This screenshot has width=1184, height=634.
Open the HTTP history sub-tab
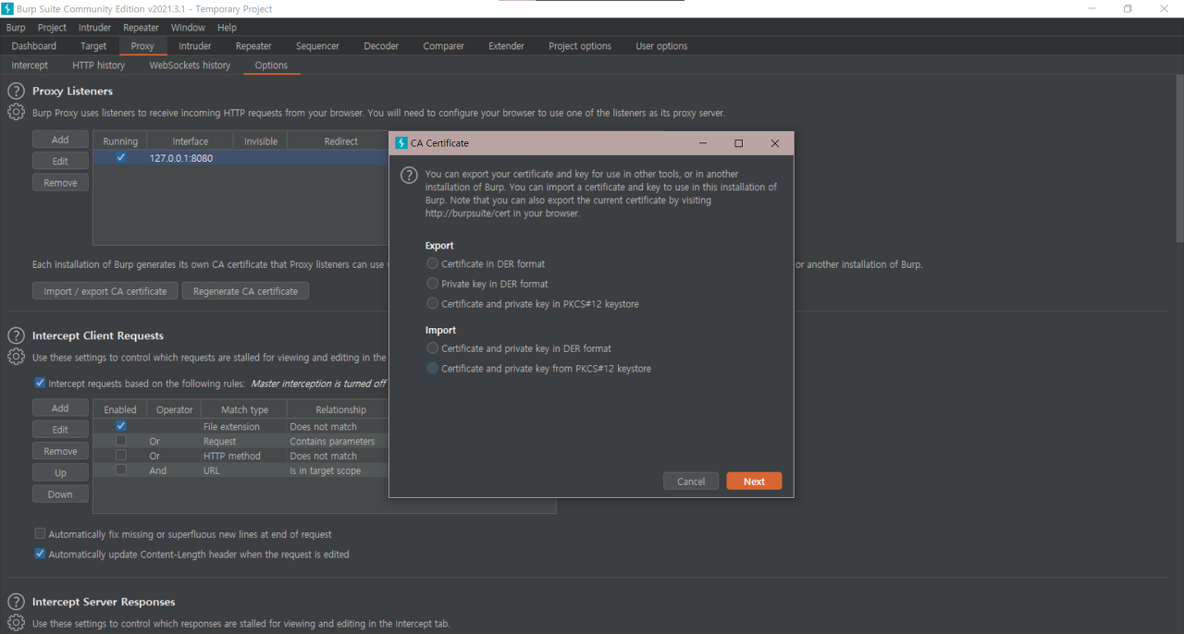(x=98, y=66)
